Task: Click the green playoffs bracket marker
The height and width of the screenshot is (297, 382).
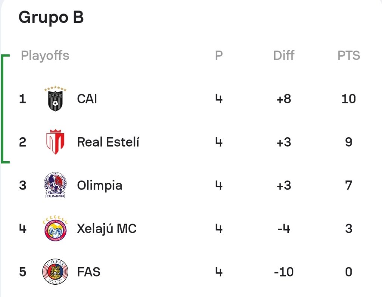Action: tap(5, 109)
